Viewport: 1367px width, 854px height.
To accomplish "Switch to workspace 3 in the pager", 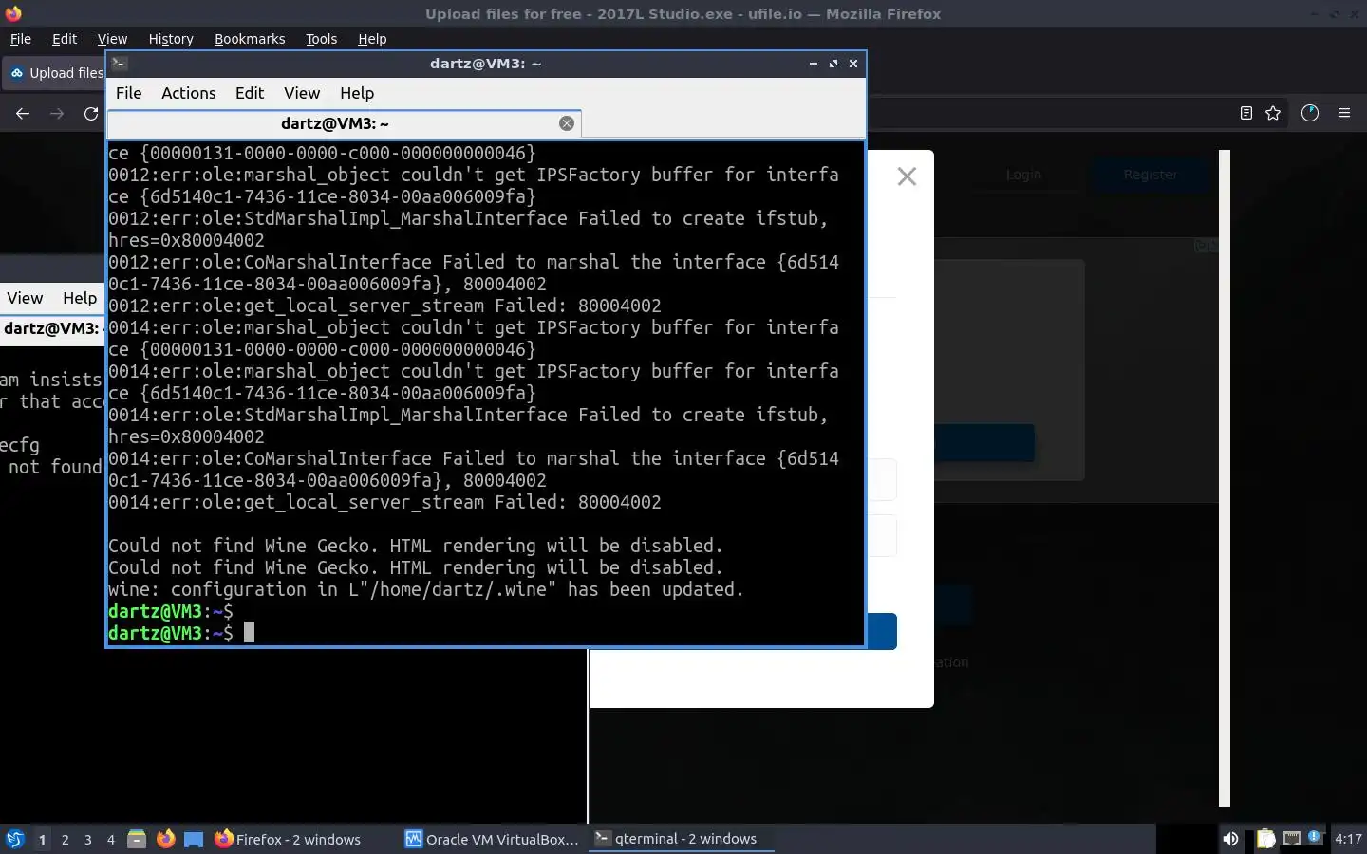I will (x=87, y=839).
